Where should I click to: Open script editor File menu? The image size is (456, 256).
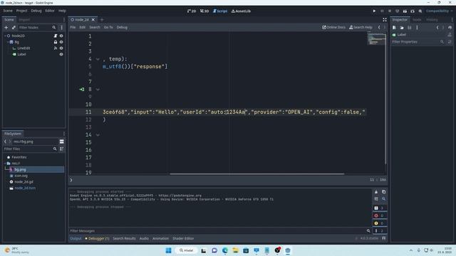click(73, 27)
